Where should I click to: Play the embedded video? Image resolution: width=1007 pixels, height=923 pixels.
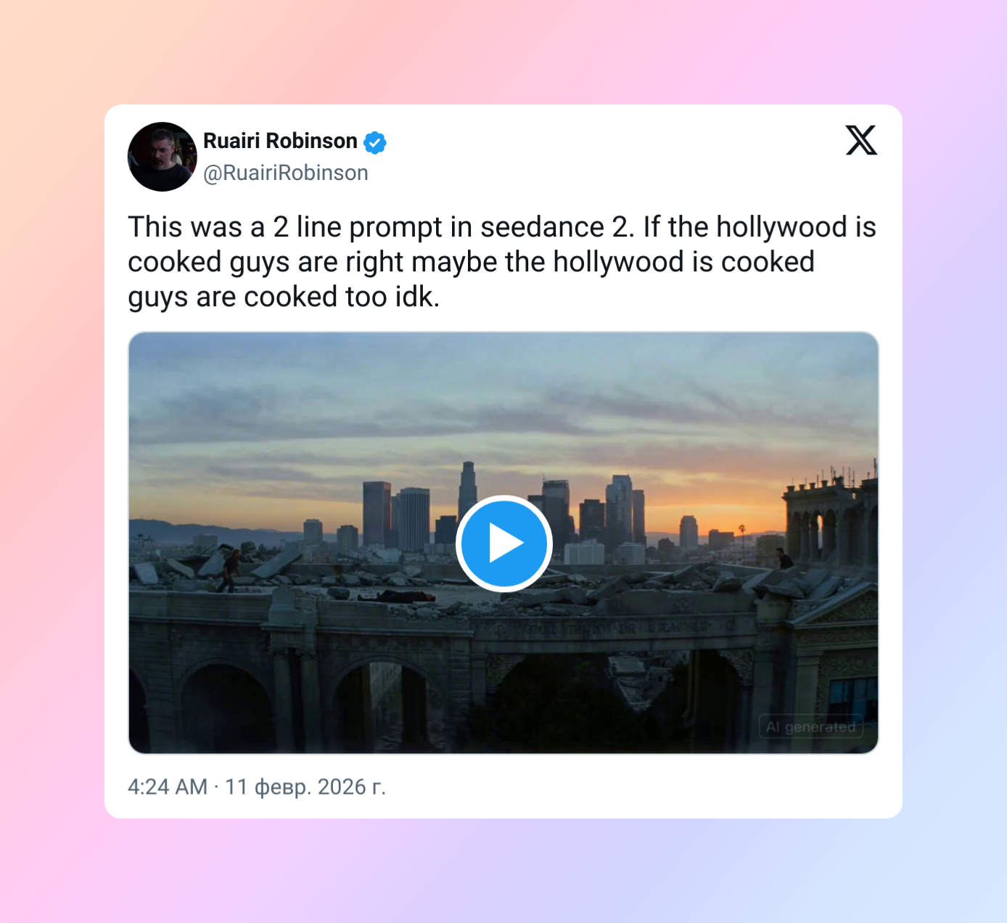(x=504, y=543)
